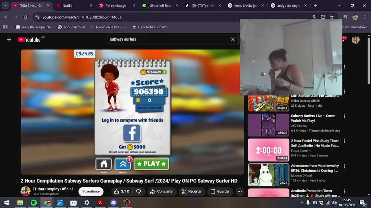Open Adobe Acrobat from the taskbar
The width and height of the screenshot is (371, 208).
coord(100,203)
